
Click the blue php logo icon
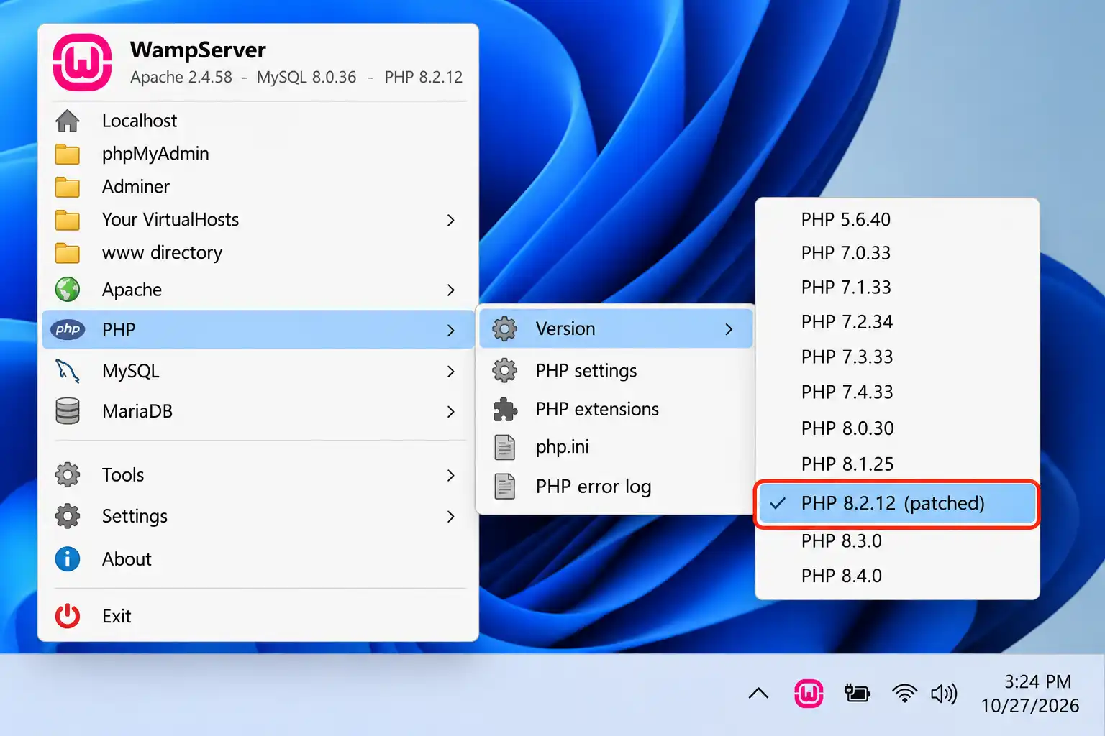click(x=68, y=329)
